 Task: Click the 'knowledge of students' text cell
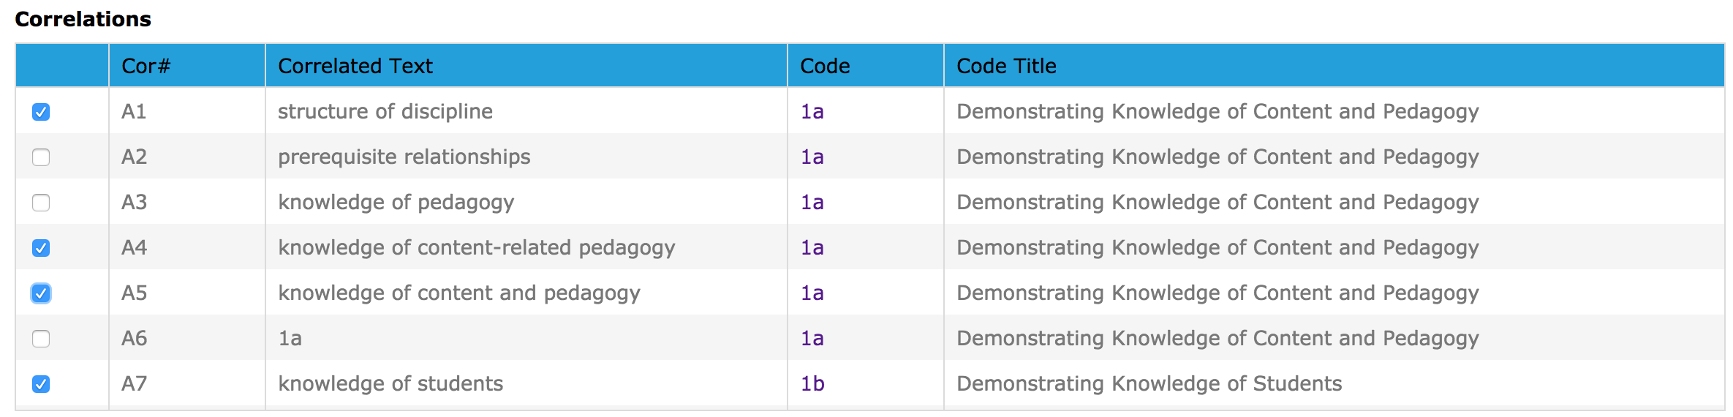(390, 383)
